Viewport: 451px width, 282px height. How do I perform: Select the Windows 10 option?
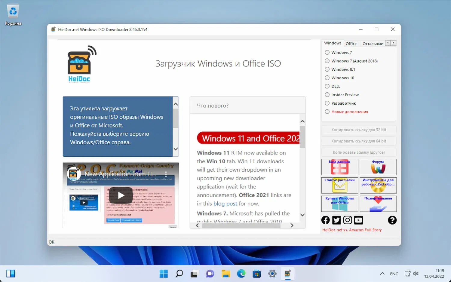327,78
